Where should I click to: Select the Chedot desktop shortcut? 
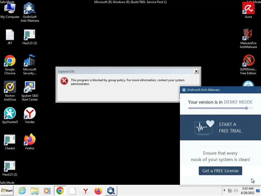10,142
